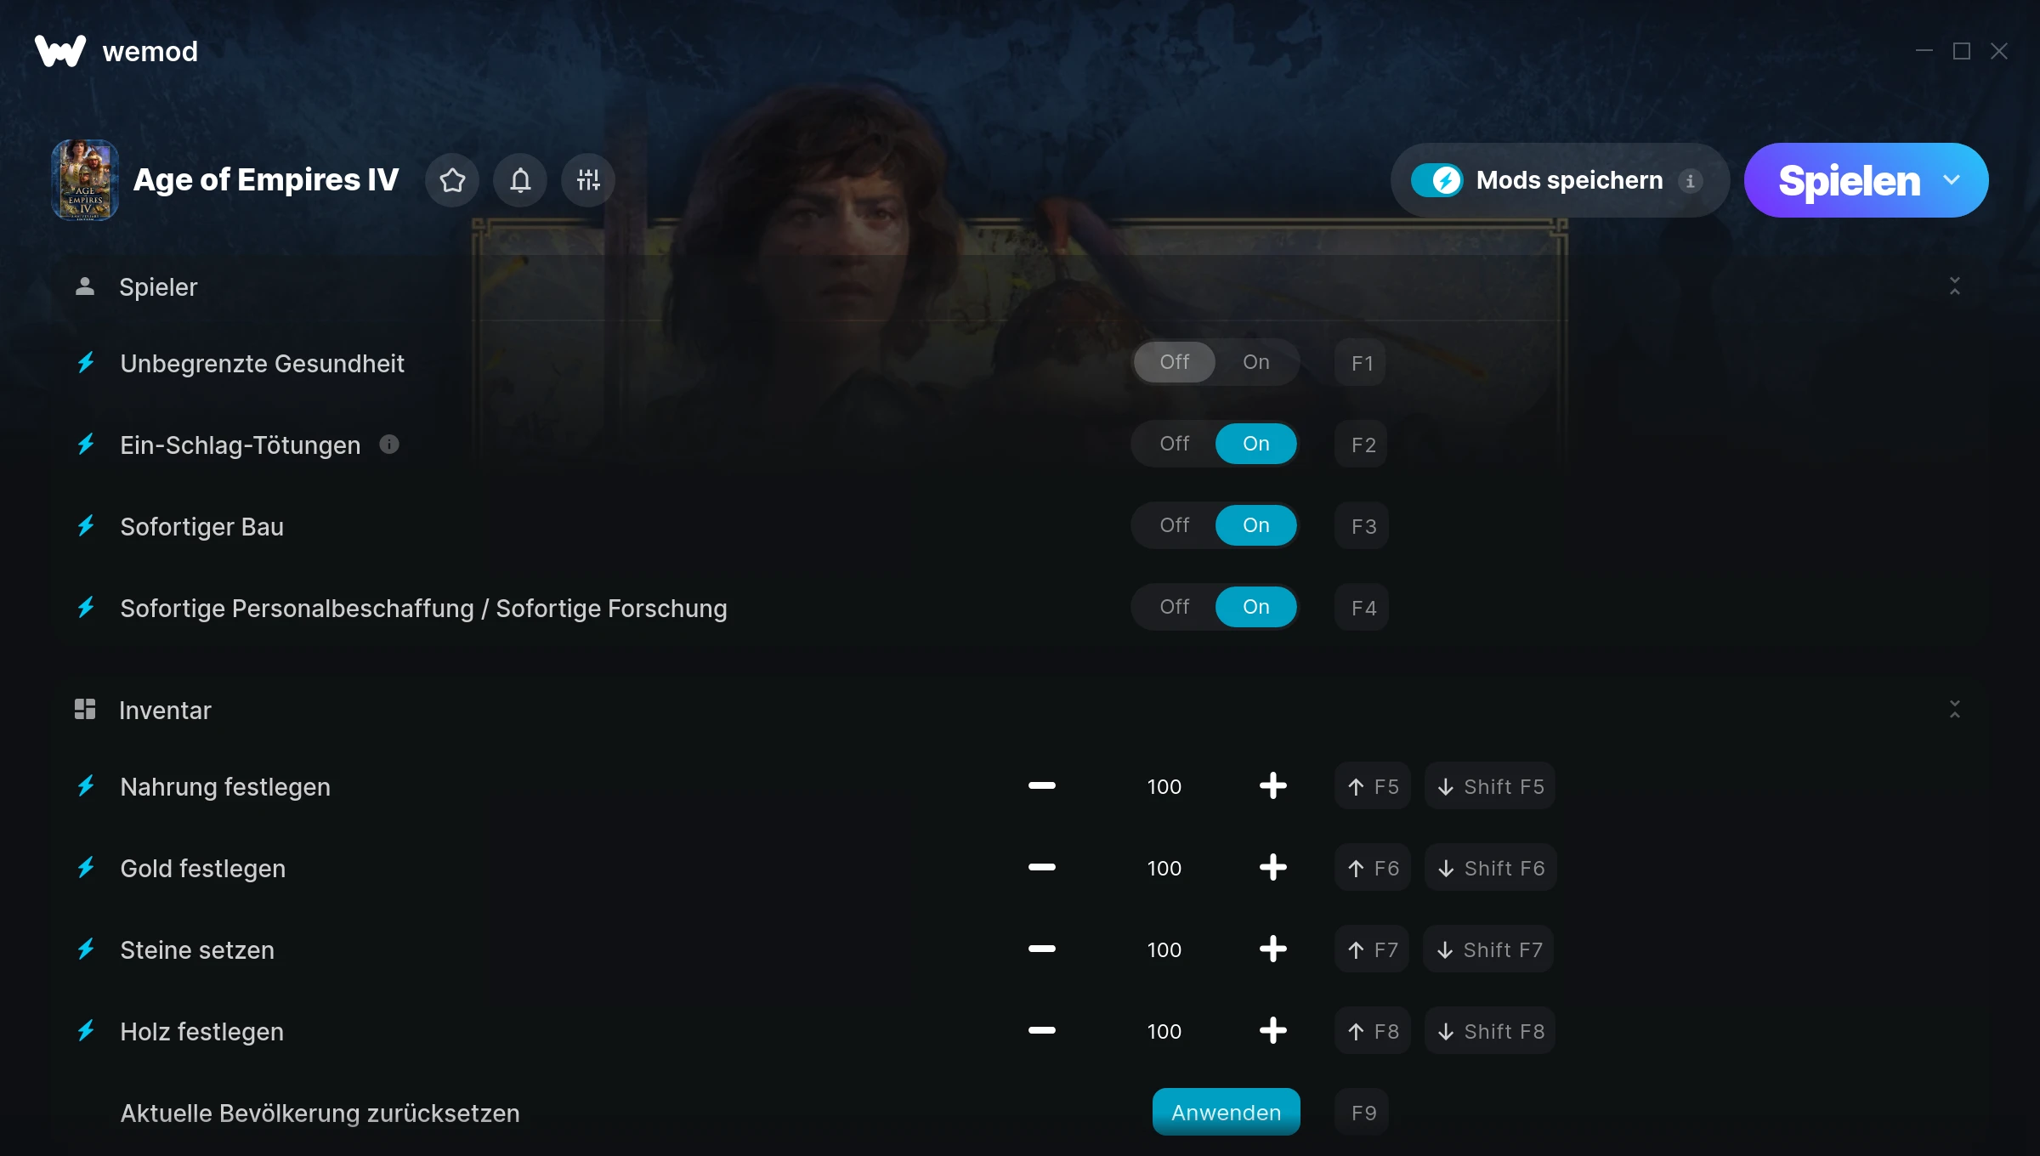2040x1156 pixels.
Task: Switch Sofortiger Bau to Off
Action: (1175, 525)
